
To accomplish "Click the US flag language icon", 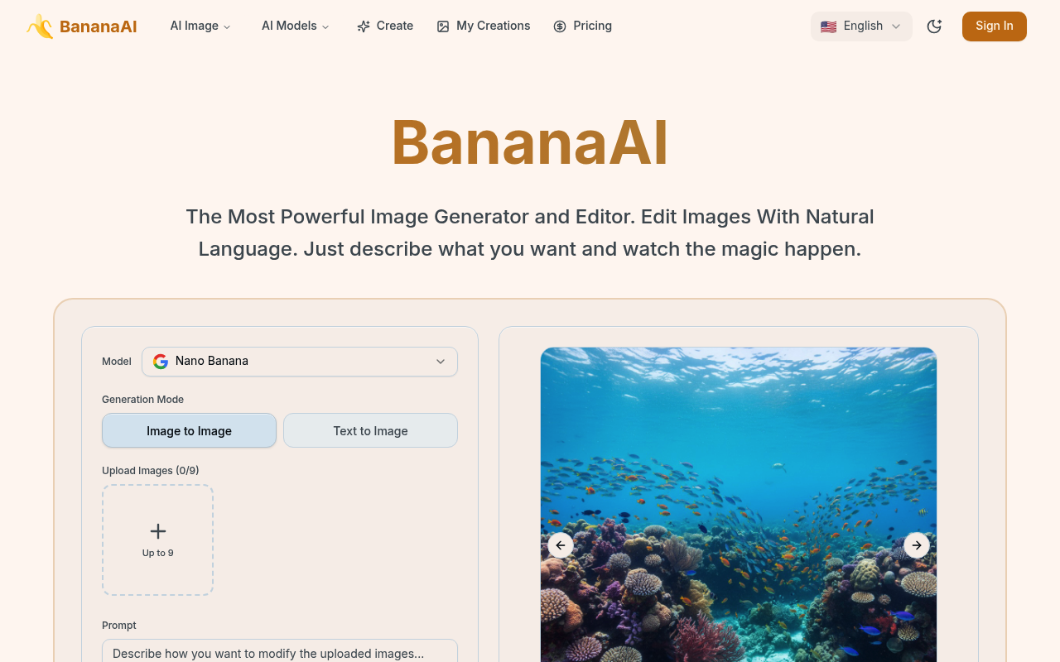I will (828, 26).
